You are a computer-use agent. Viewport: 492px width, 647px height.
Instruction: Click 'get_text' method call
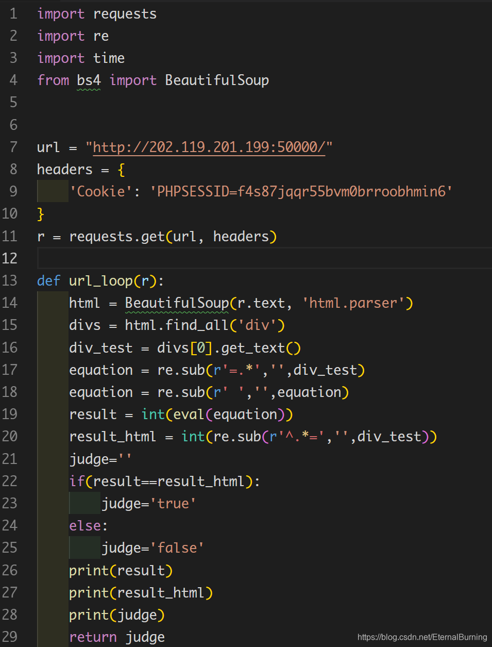coord(253,347)
